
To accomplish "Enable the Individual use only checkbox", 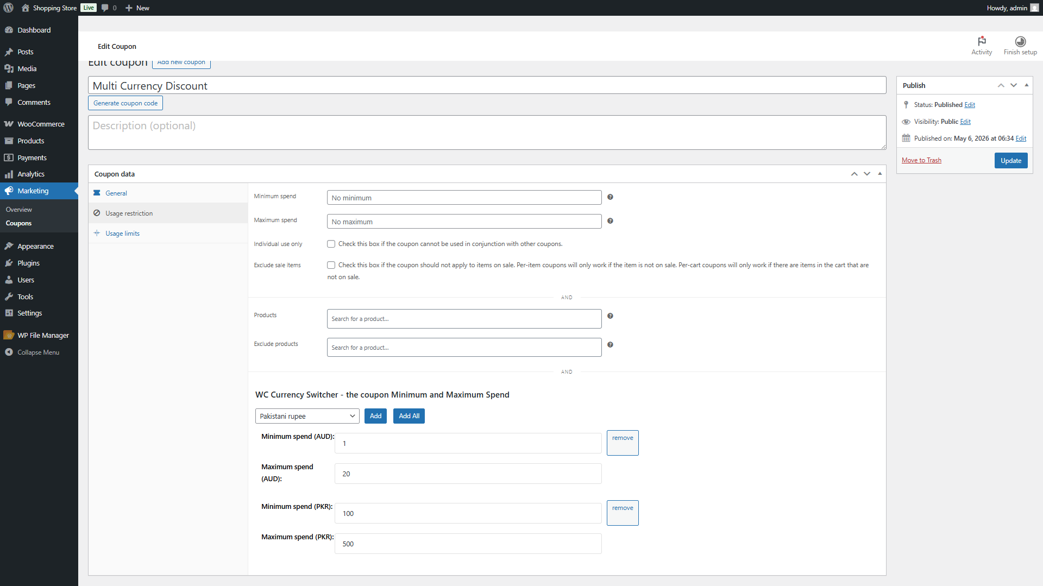I will (331, 244).
